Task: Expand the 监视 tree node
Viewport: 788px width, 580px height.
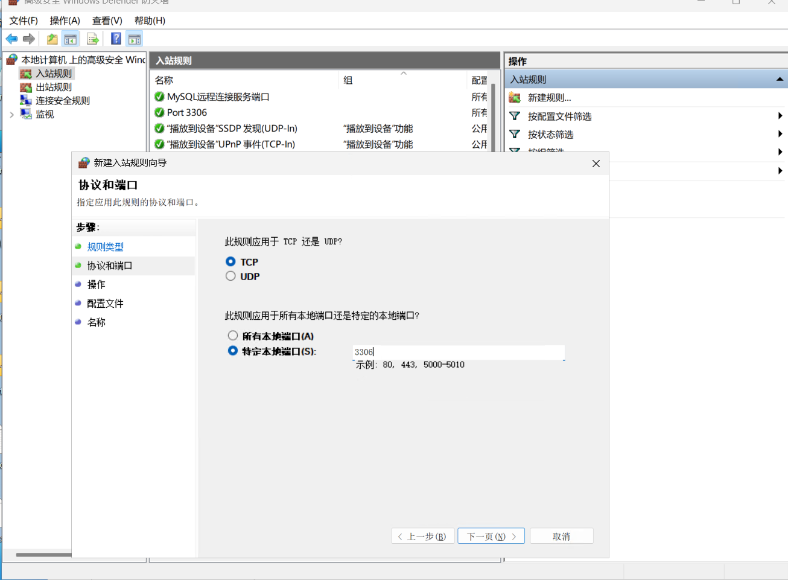Action: pos(11,115)
